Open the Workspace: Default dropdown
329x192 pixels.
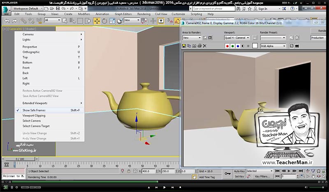pyautogui.click(x=28, y=9)
